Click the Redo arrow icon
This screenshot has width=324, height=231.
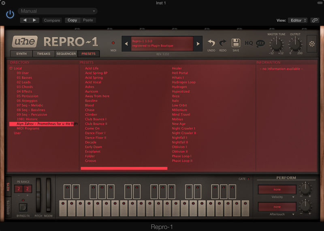coord(223,43)
